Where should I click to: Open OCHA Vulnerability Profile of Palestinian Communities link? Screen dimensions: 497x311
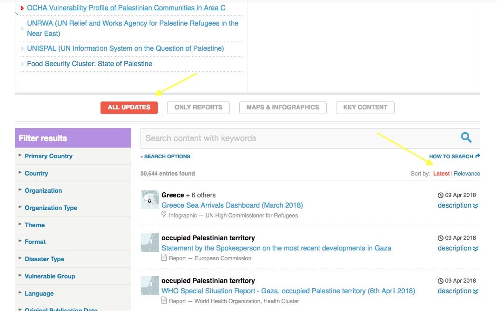tap(126, 8)
